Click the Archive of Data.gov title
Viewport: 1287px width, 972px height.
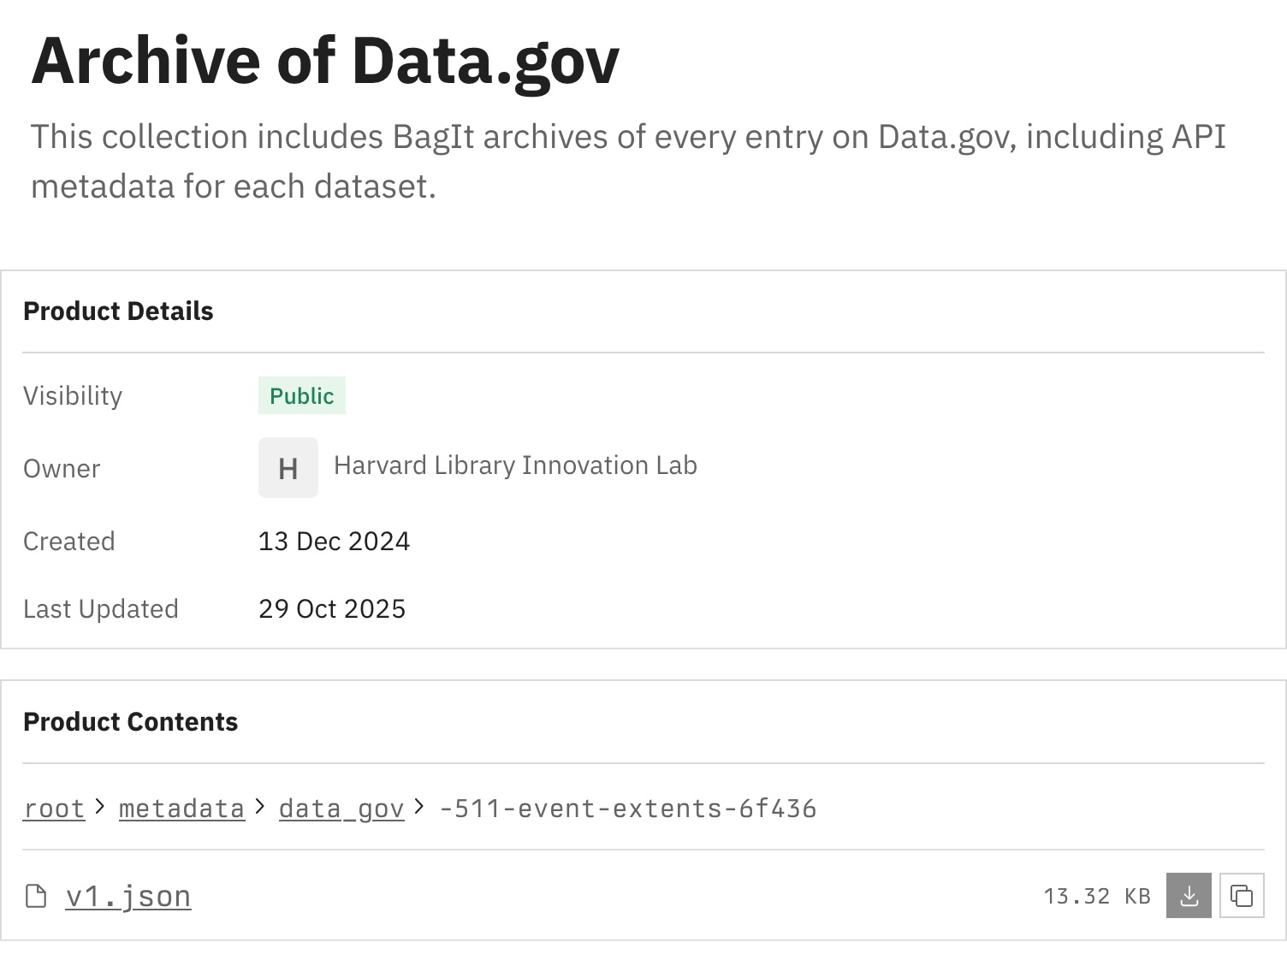[x=325, y=58]
